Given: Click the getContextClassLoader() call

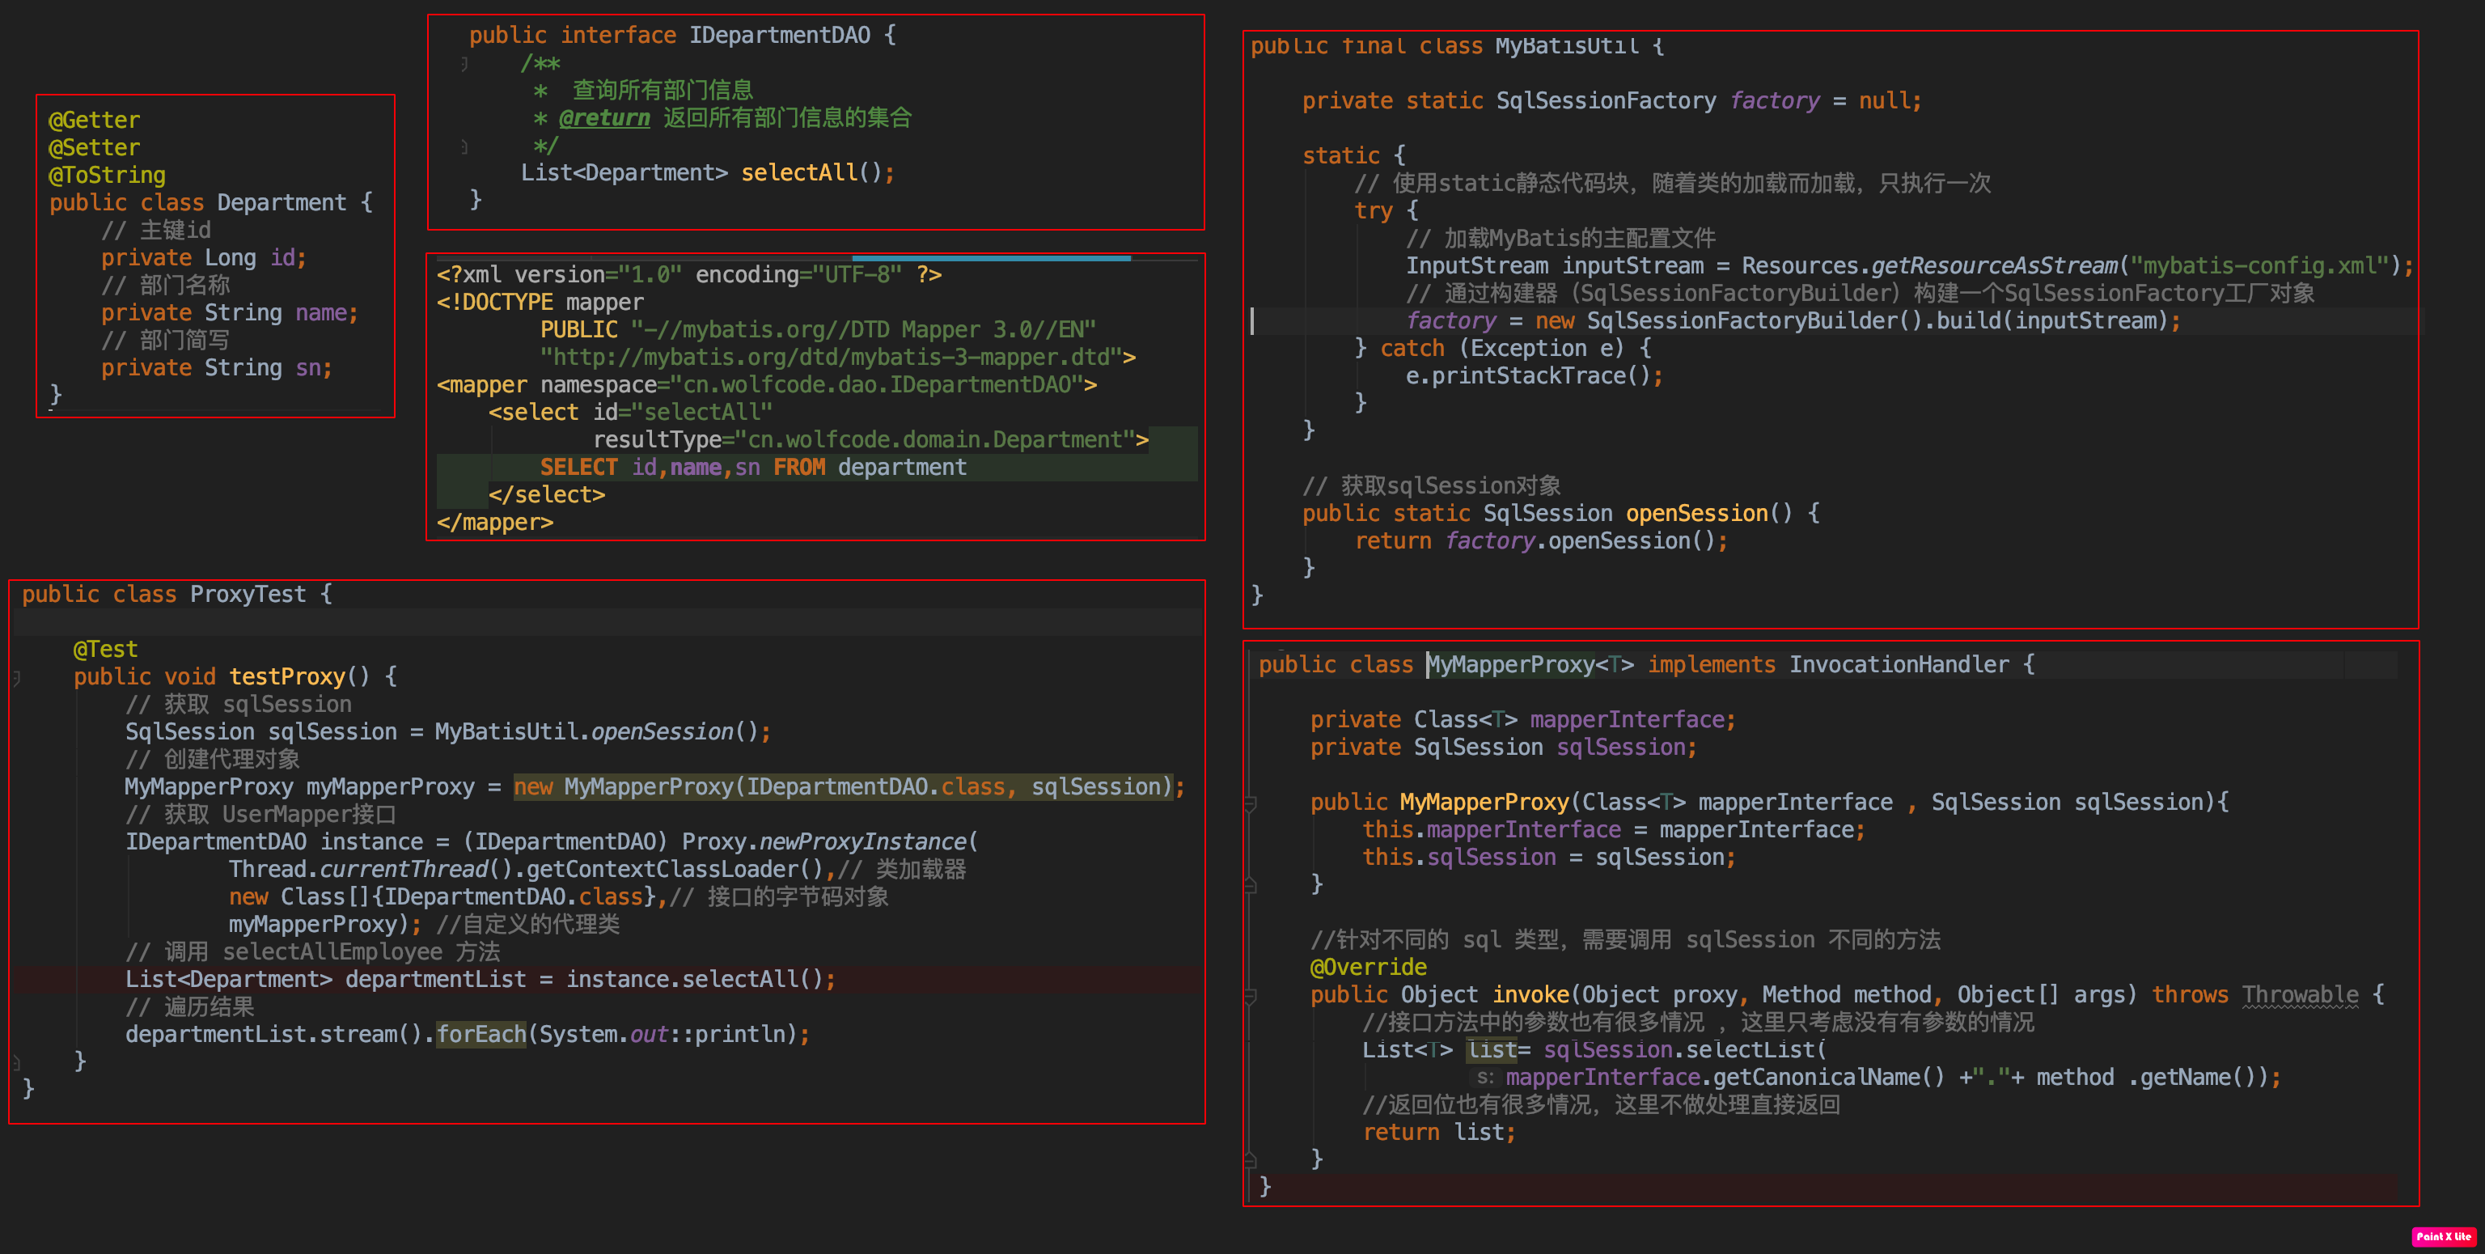Looking at the screenshot, I should tap(675, 869).
